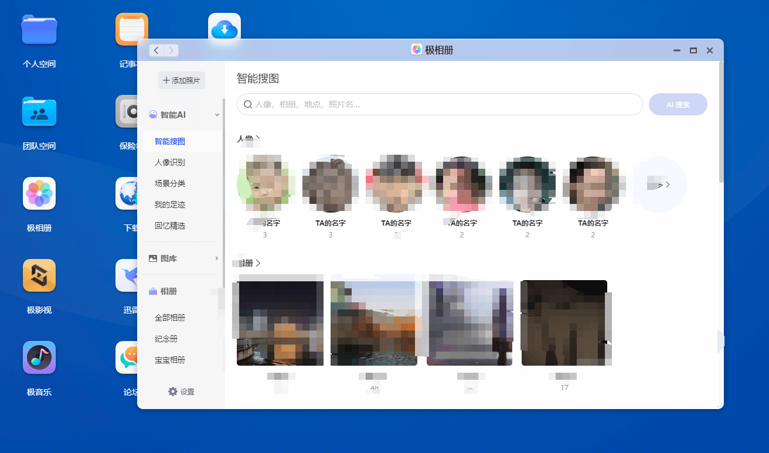The width and height of the screenshot is (769, 453).
Task: Click the 极相册 window title
Action: [x=439, y=50]
